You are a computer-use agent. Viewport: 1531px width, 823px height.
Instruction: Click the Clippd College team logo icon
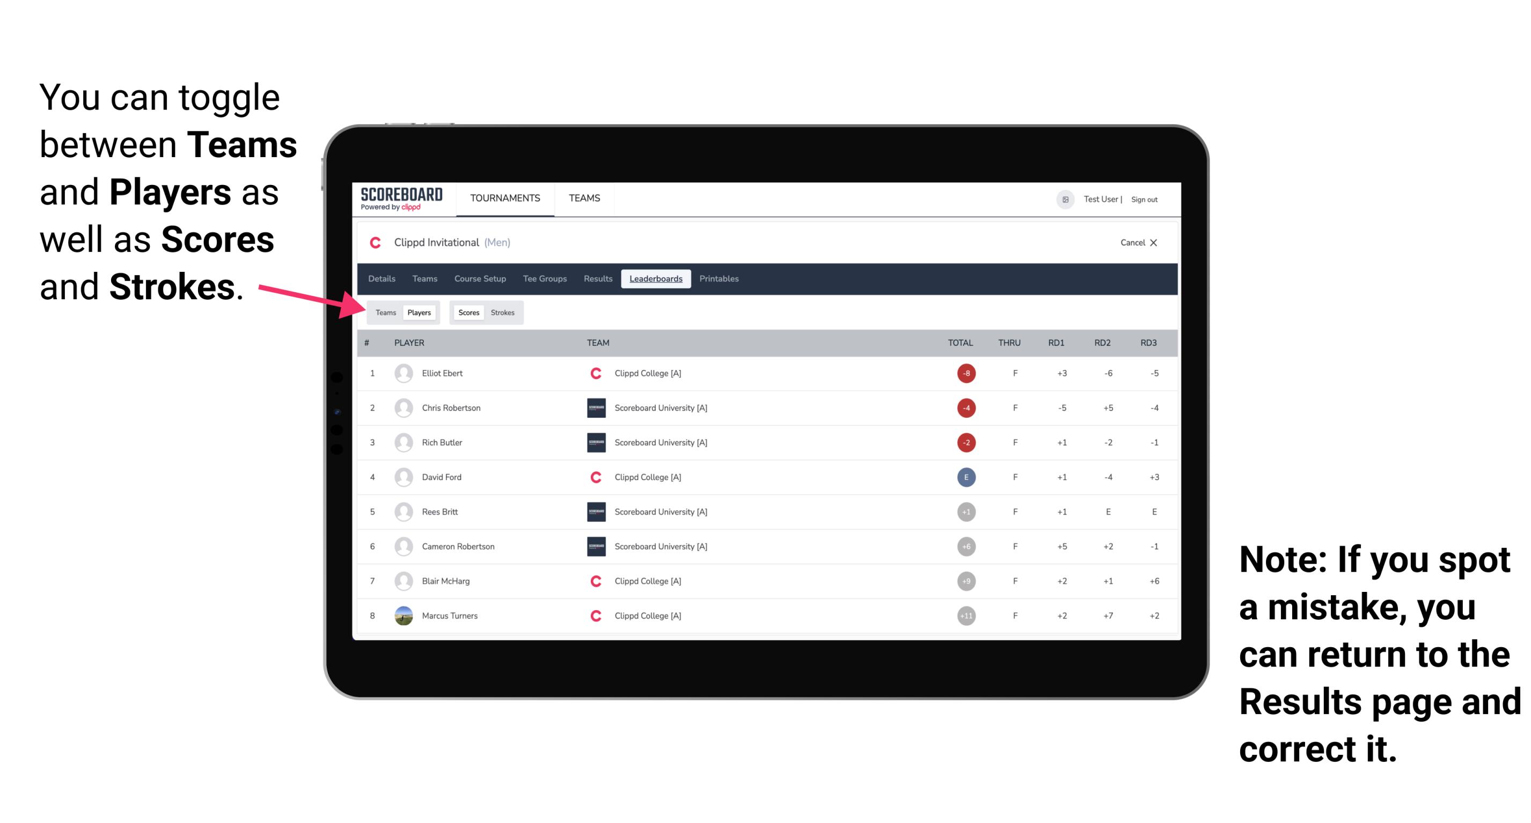(593, 373)
